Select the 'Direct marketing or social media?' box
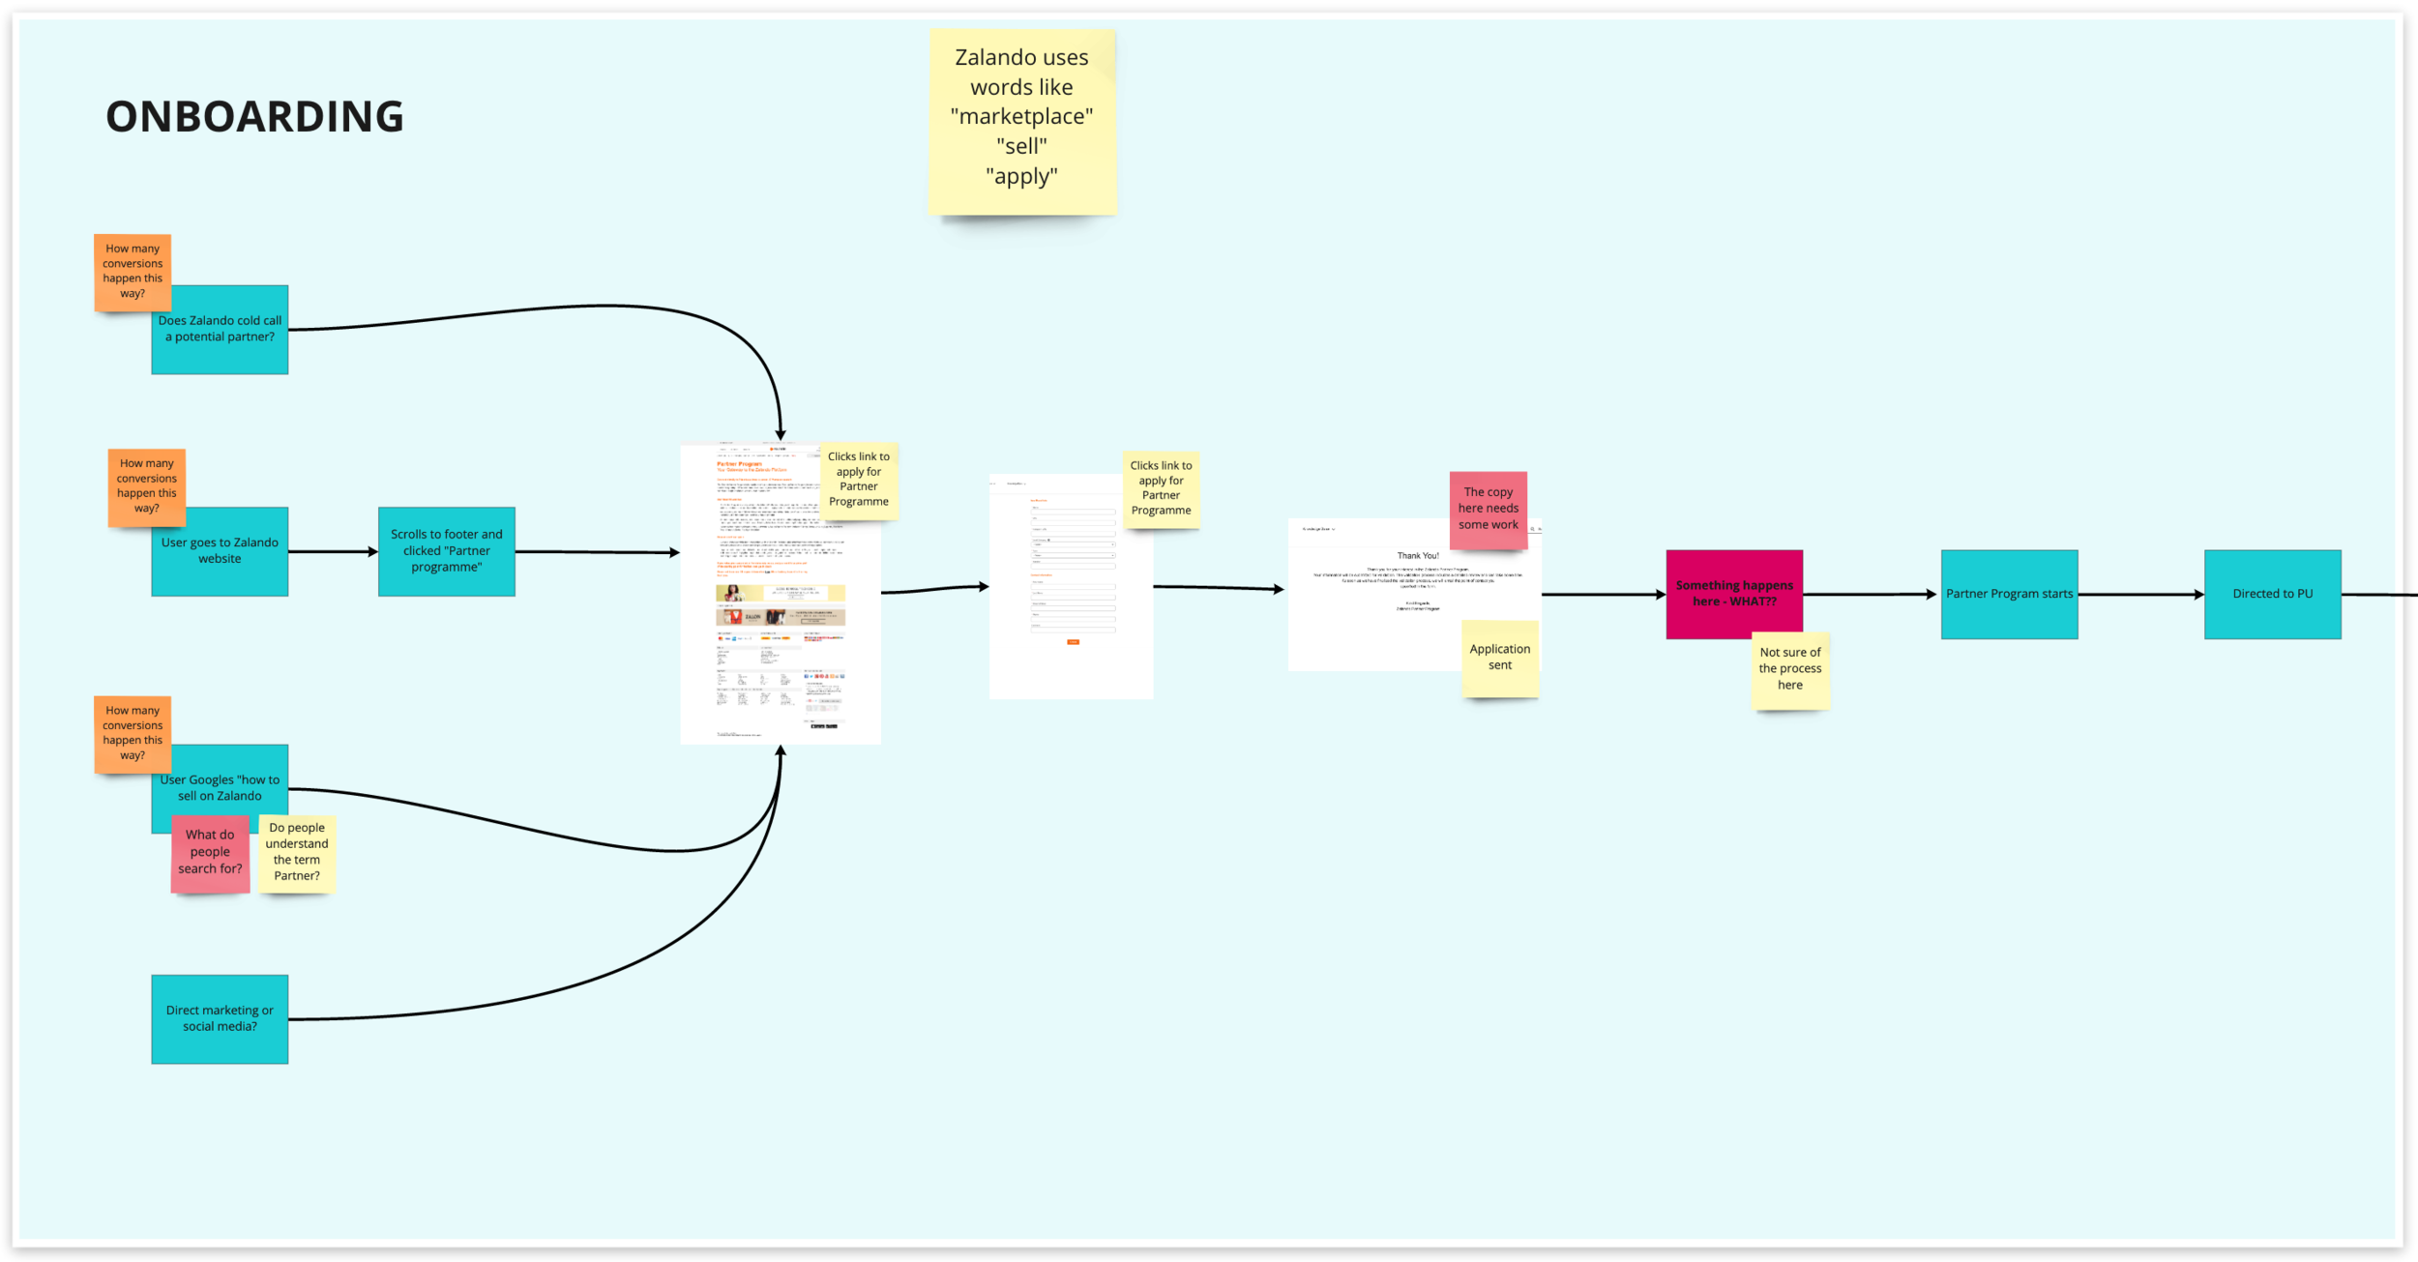Image resolution: width=2418 pixels, height=1262 pixels. click(220, 1019)
